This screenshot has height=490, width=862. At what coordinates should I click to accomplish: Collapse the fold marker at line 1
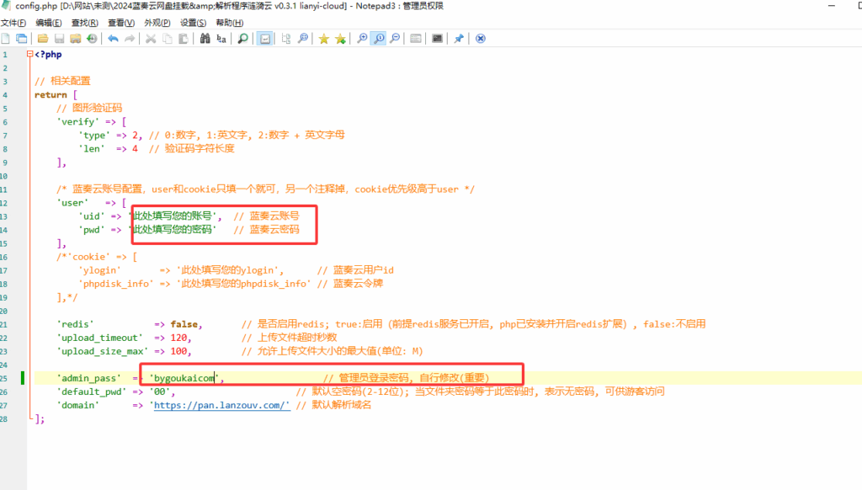pyautogui.click(x=31, y=55)
